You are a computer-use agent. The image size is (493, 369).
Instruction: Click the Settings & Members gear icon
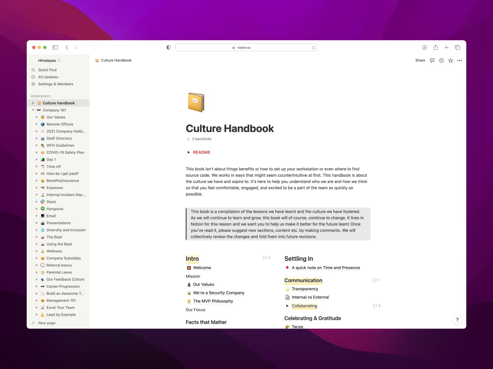33,84
